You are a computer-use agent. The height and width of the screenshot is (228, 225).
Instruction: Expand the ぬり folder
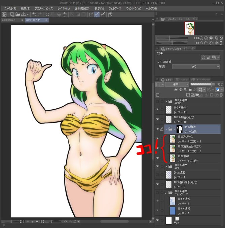pos(166,166)
